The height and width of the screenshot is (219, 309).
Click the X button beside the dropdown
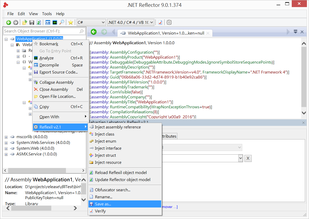click(248, 158)
